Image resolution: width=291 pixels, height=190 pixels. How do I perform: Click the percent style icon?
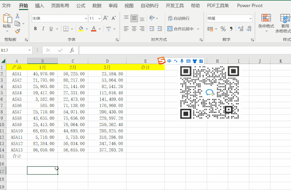[223, 29]
